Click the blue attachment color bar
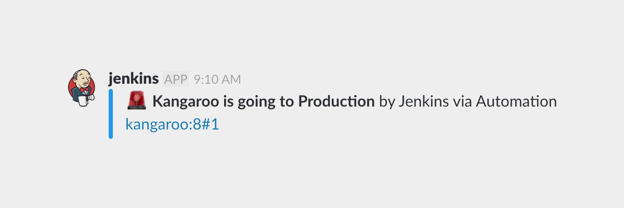The image size is (624, 208). pyautogui.click(x=111, y=114)
